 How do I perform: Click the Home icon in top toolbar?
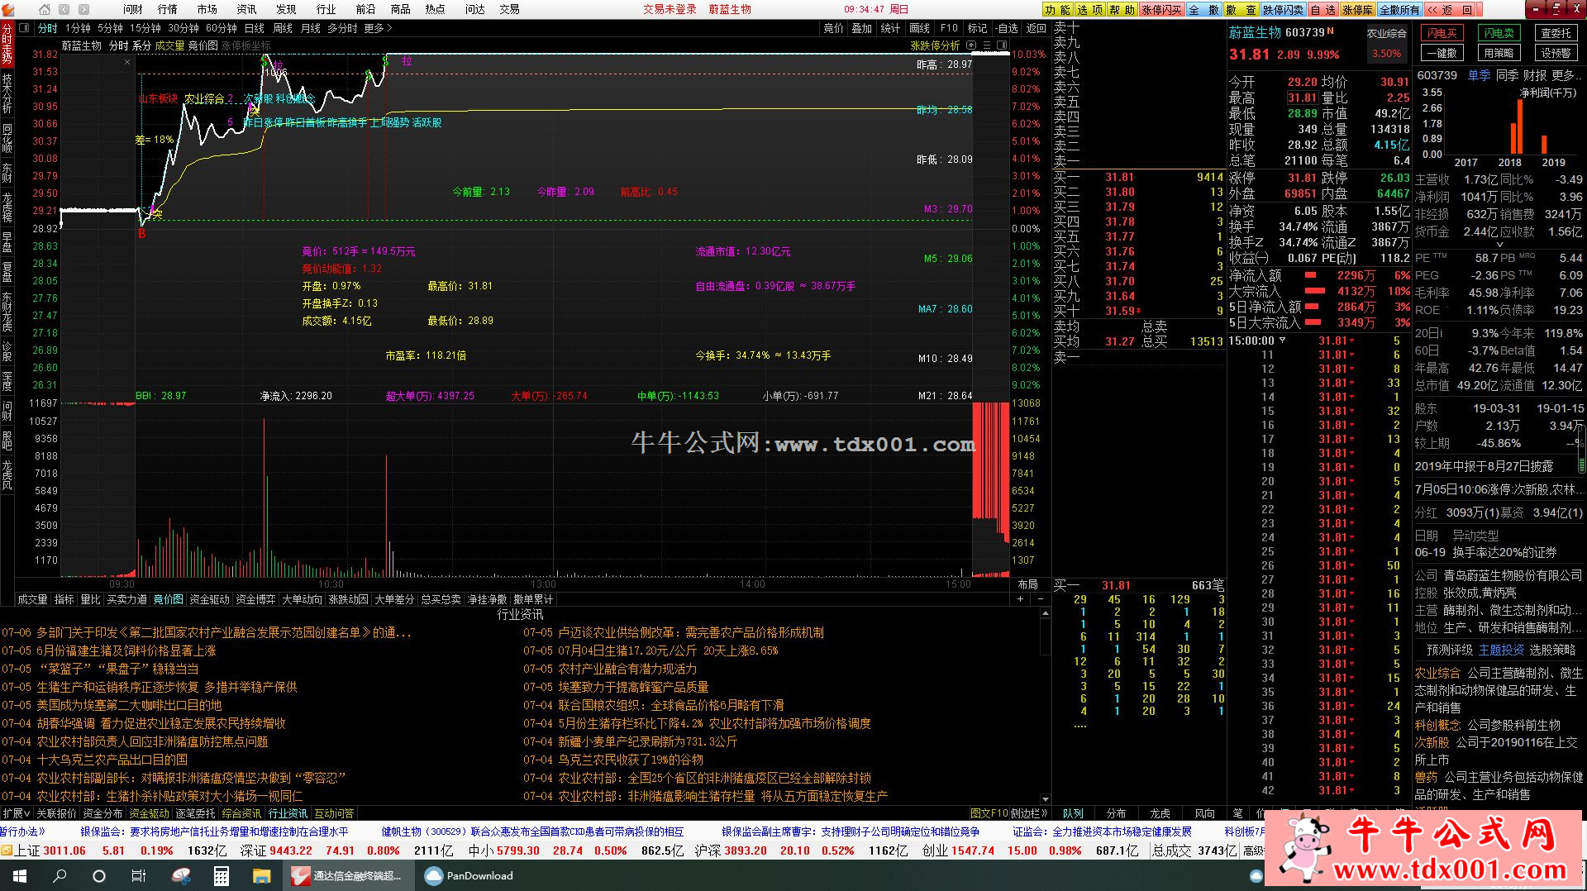pyautogui.click(x=45, y=9)
